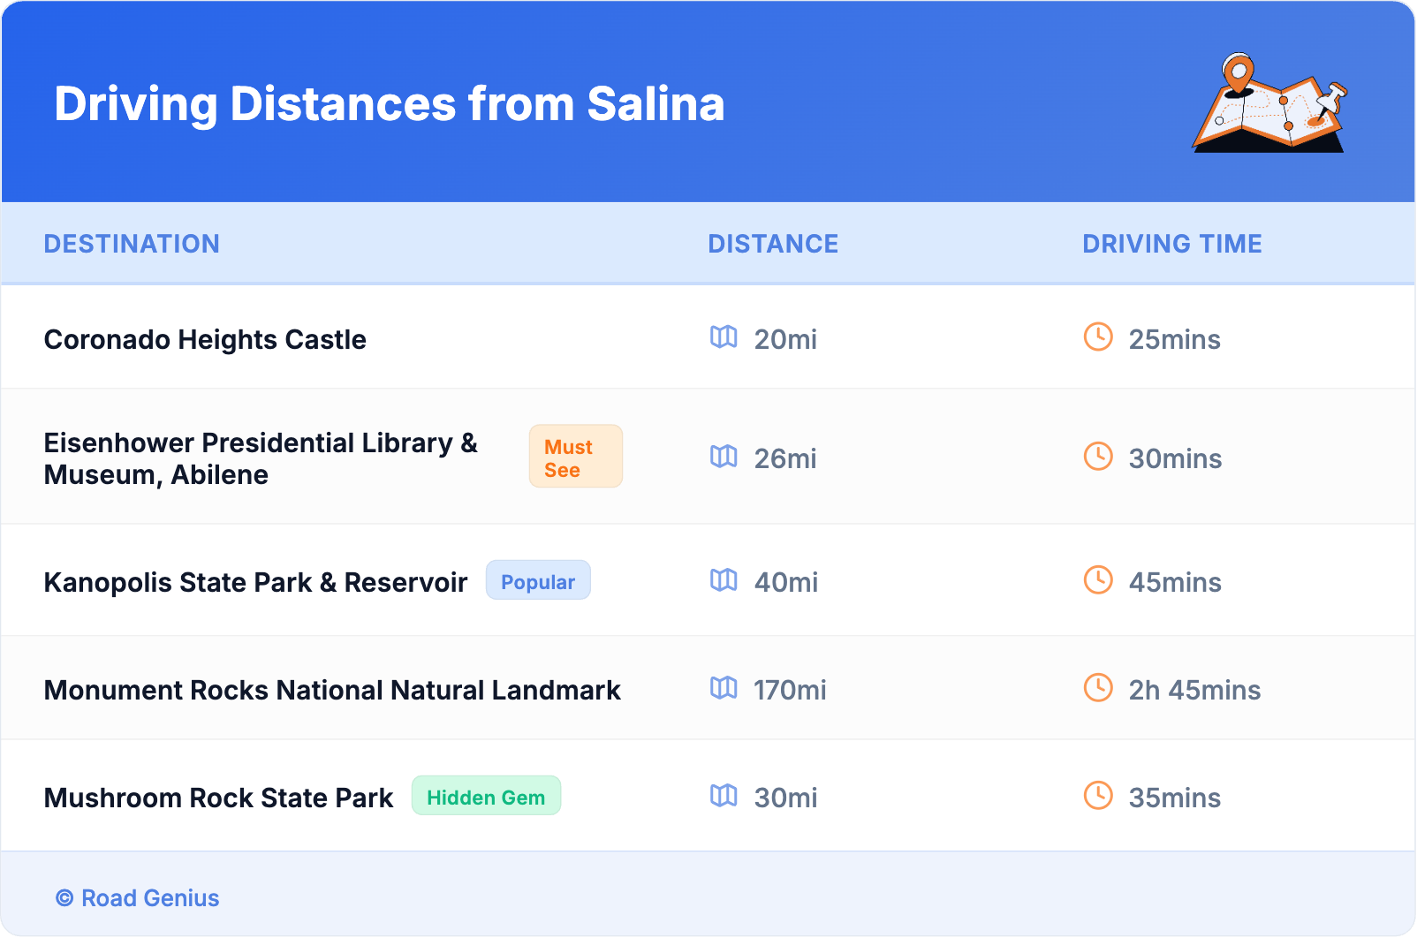Click the map icon beside 170mi
The image size is (1417, 938).
[x=724, y=688]
